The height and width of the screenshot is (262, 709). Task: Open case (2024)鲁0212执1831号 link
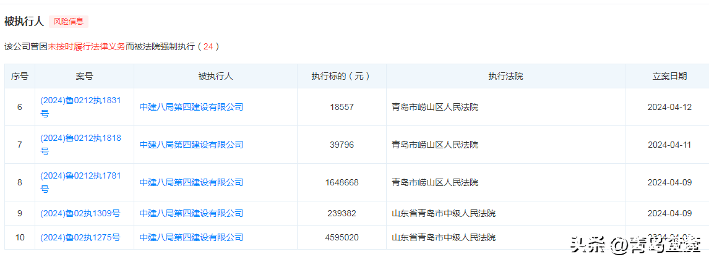point(81,107)
